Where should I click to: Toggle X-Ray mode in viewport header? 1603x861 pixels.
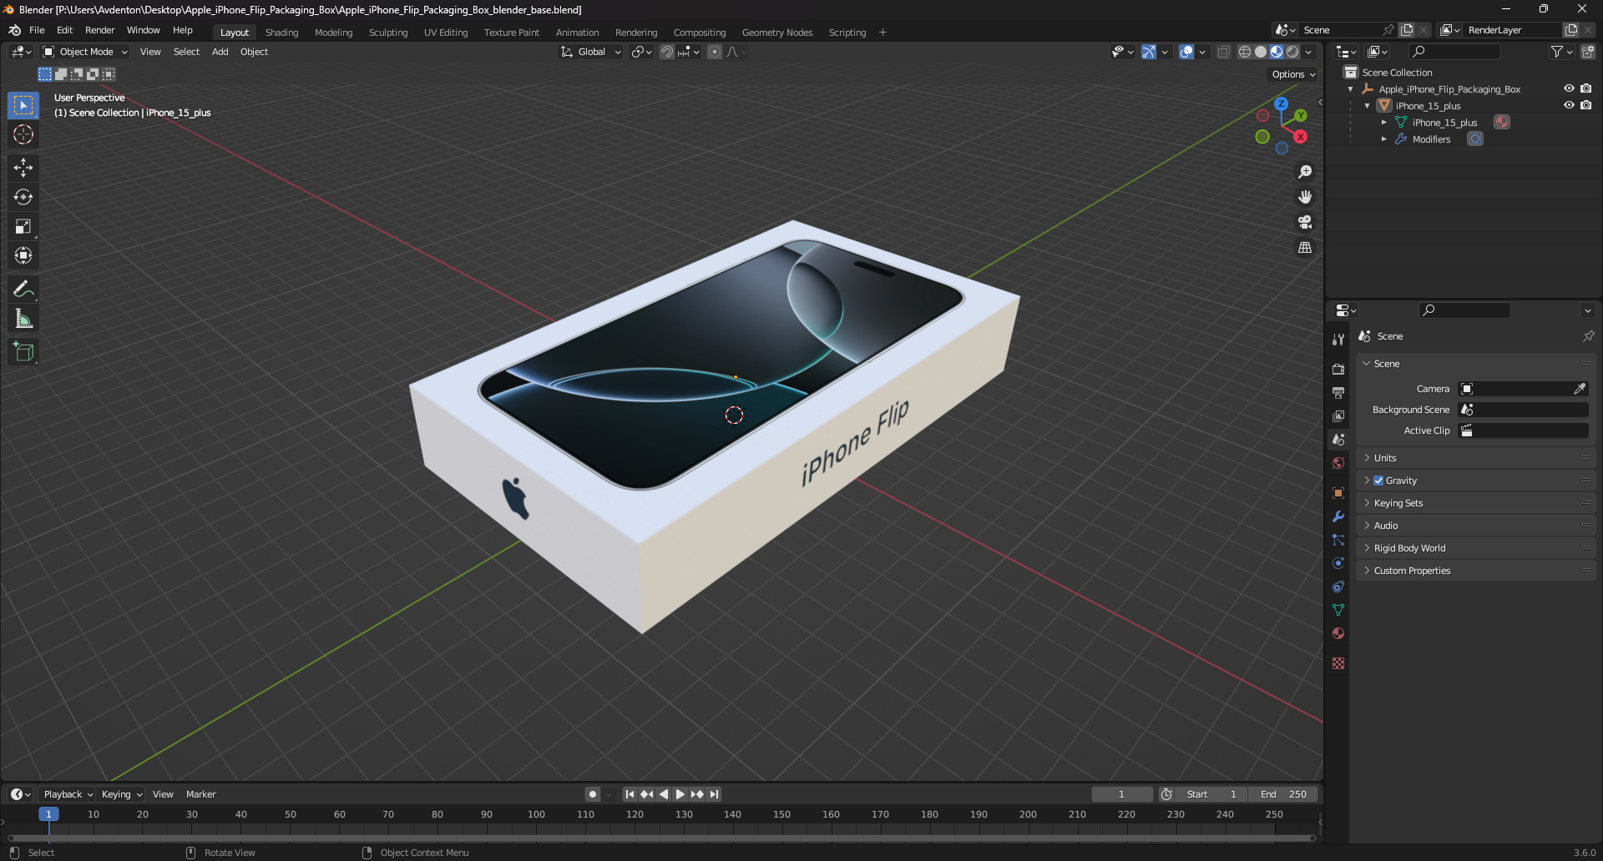point(1223,52)
